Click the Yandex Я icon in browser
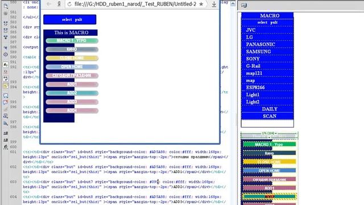This screenshot has height=205, width=364. 59,4
